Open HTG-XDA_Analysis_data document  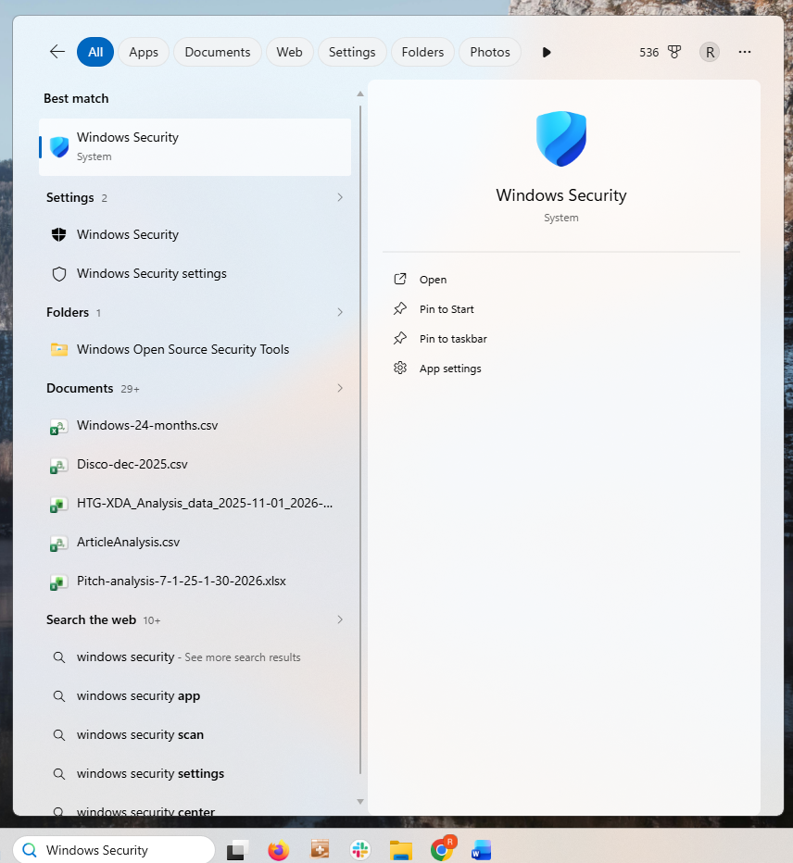pyautogui.click(x=195, y=504)
